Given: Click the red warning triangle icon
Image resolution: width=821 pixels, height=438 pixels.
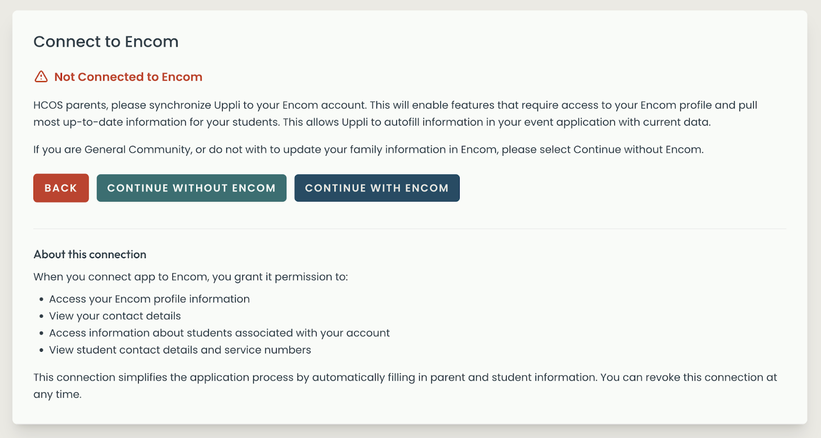Looking at the screenshot, I should pos(41,77).
